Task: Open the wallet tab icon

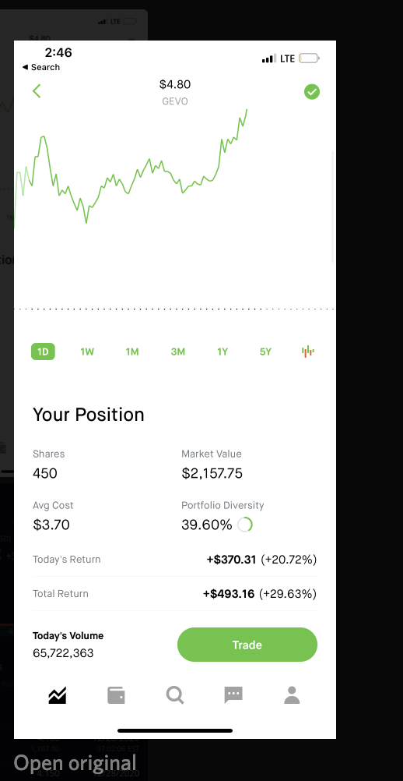Action: point(116,694)
